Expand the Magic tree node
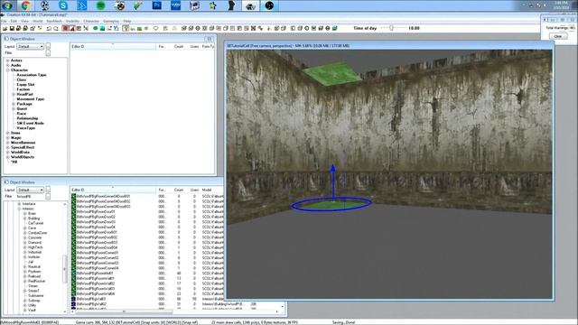This screenshot has height=325, width=578. coord(8,138)
